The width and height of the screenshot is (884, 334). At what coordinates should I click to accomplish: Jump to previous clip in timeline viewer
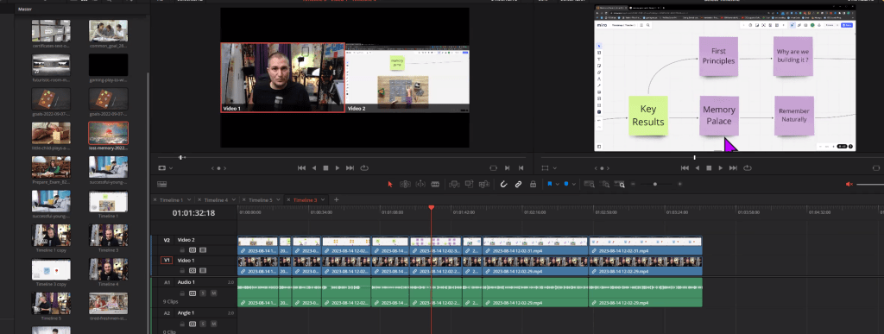tap(685, 167)
